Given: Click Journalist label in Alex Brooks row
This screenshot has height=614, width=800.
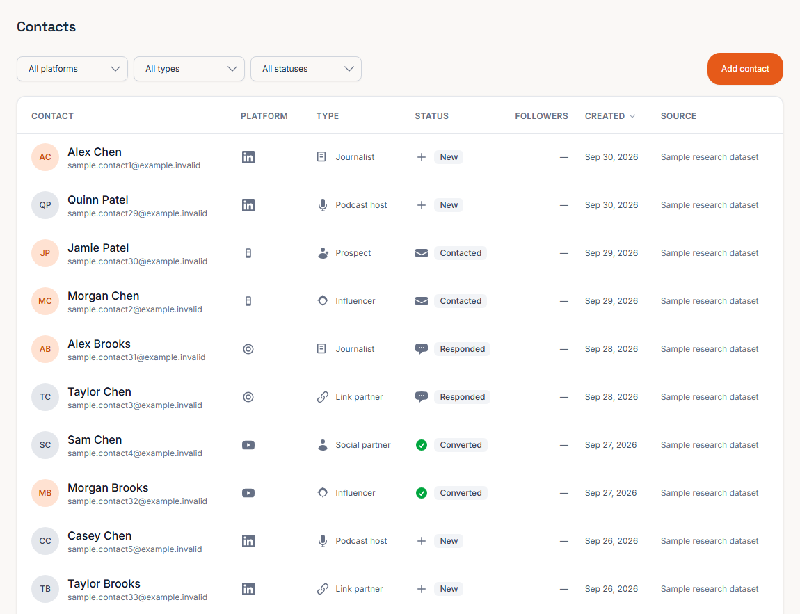Looking at the screenshot, I should pos(355,349).
